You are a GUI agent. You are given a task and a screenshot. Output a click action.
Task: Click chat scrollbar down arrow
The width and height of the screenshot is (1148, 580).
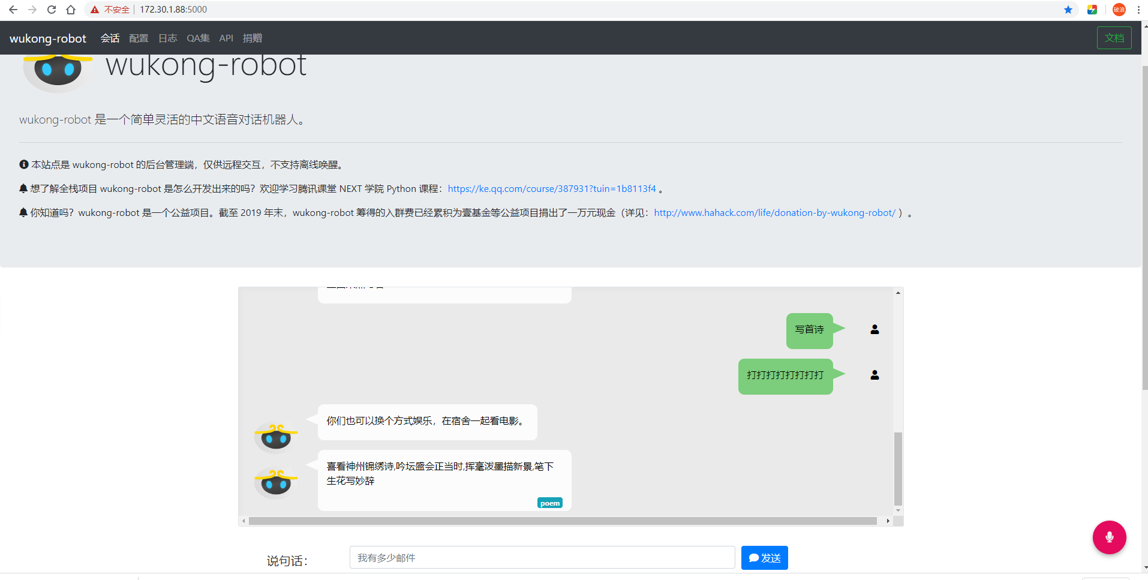pos(898,510)
